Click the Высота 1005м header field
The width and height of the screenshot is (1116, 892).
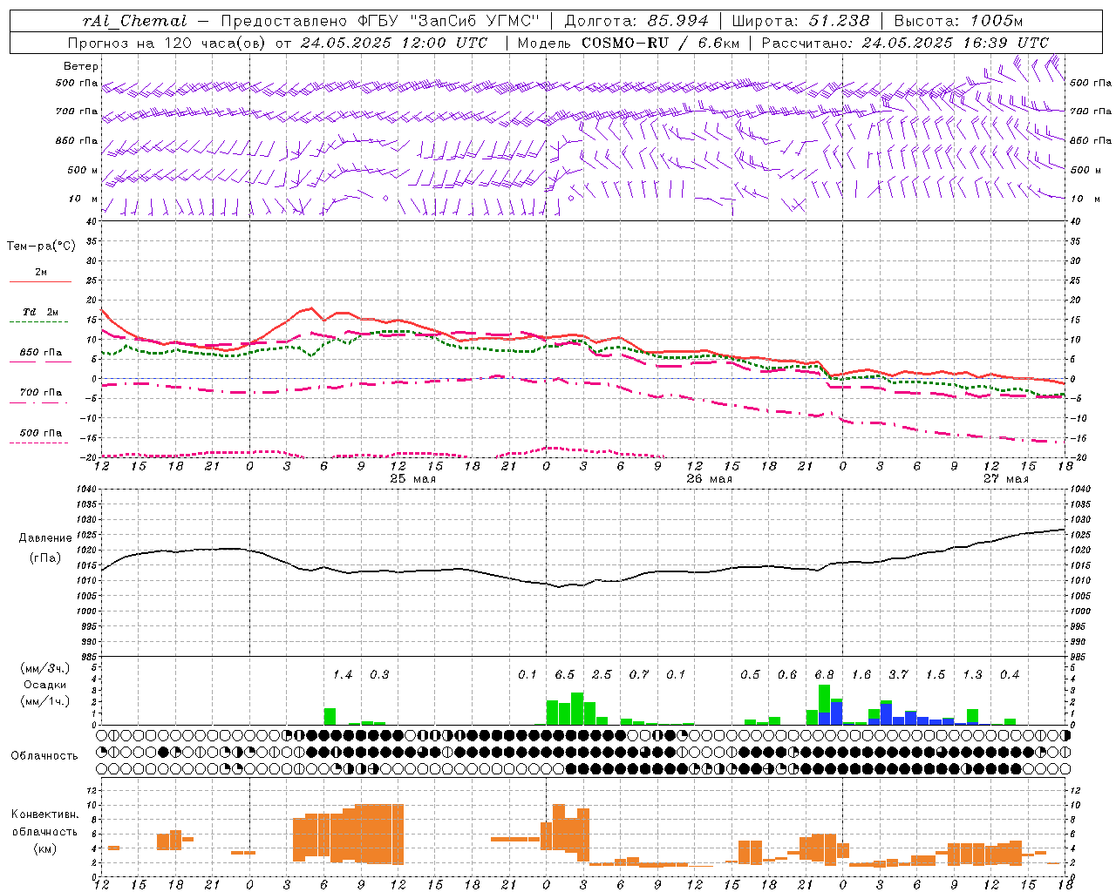pos(957,21)
